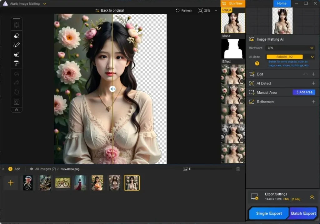Open the Hardware CPU dropdown
Viewport: 320px width, 224px height.
coord(290,48)
